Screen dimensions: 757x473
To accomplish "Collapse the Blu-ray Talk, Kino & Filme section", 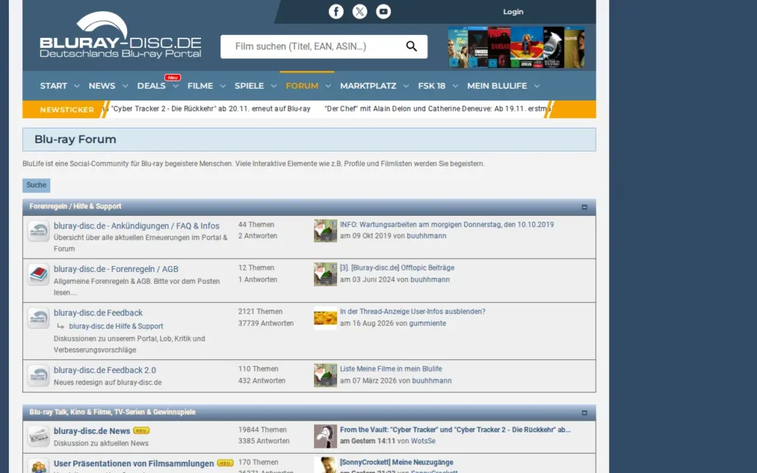I will 584,412.
